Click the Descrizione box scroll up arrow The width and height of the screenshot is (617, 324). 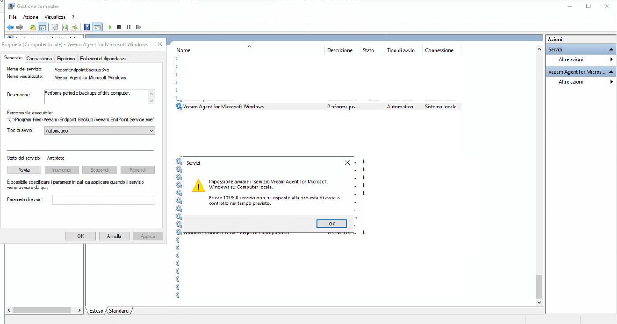click(x=152, y=93)
